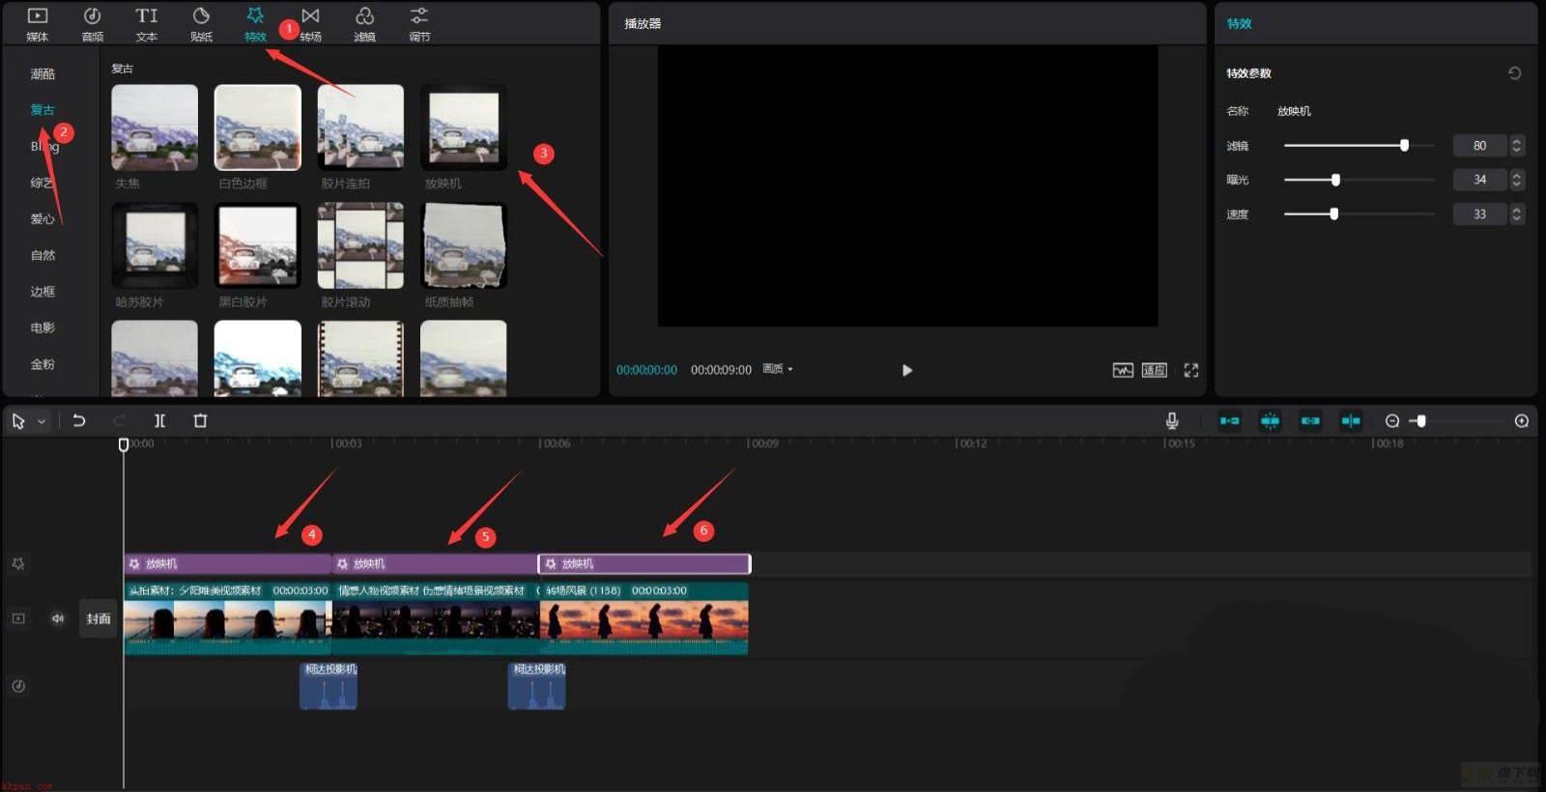Viewport: 1546px width, 792px height.
Task: Click the 曝光 value field showing 34
Action: (x=1479, y=180)
